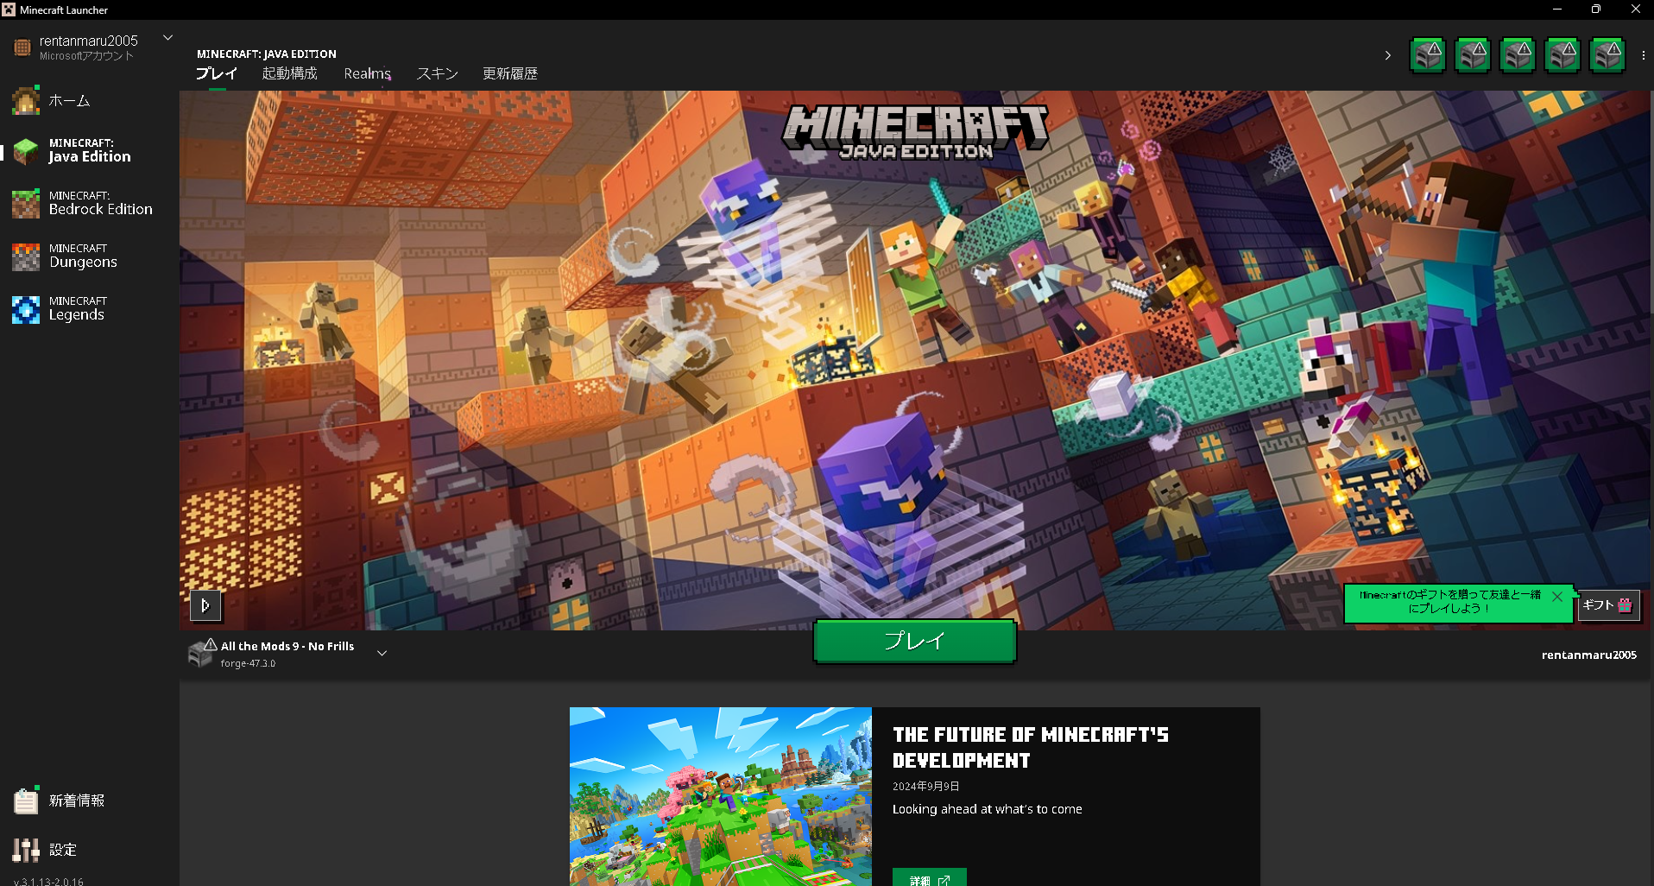
Task: Expand the rentanmaru2005 account dropdown
Action: click(x=168, y=38)
